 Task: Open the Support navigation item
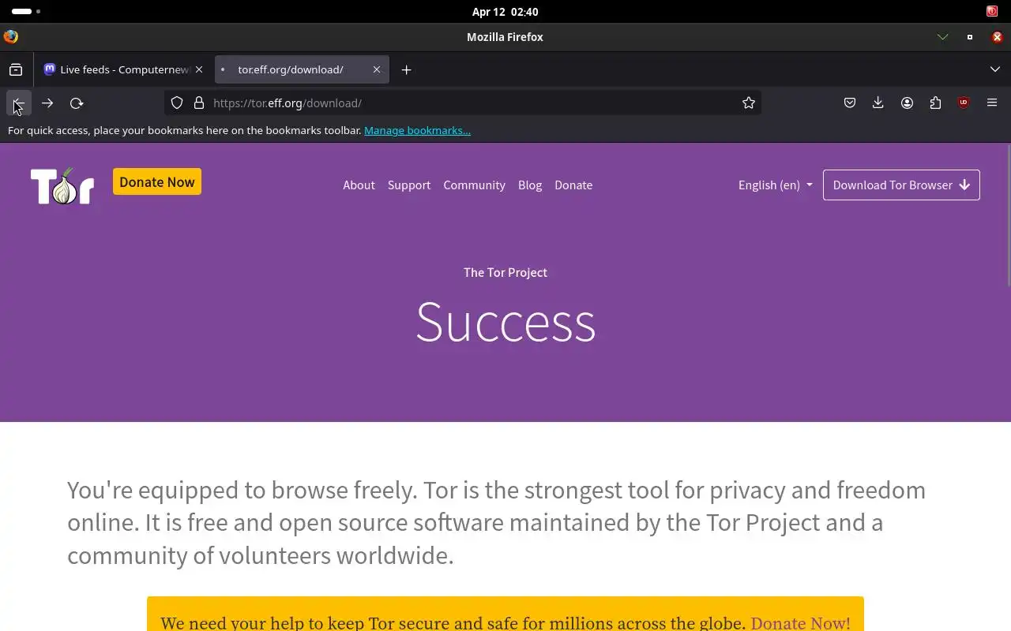coord(409,185)
